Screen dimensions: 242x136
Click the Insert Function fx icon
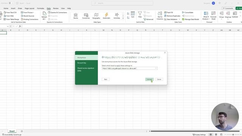20,26
